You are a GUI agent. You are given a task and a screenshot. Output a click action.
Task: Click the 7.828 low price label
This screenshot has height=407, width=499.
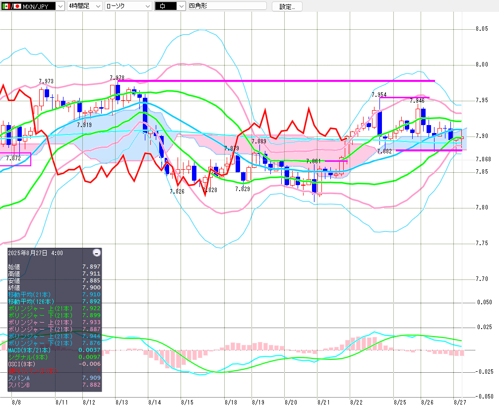pyautogui.click(x=210, y=190)
